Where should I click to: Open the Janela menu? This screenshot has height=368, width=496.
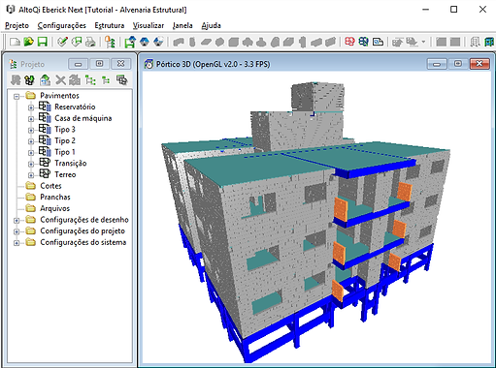pos(182,25)
